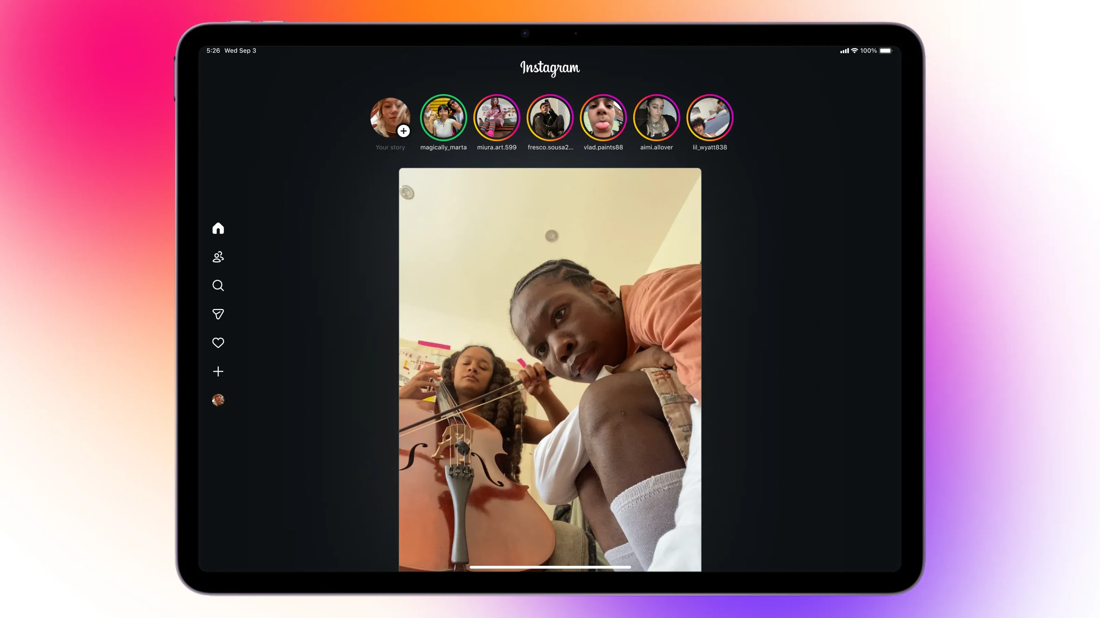
Task: Open Direct Messages paper plane icon
Action: click(218, 314)
